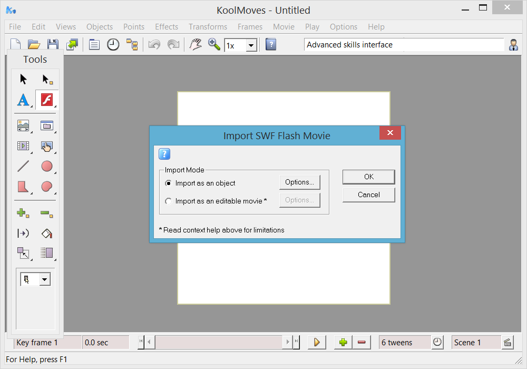Image resolution: width=527 pixels, height=369 pixels.
Task: Jump to last frame arrow button
Action: 296,342
